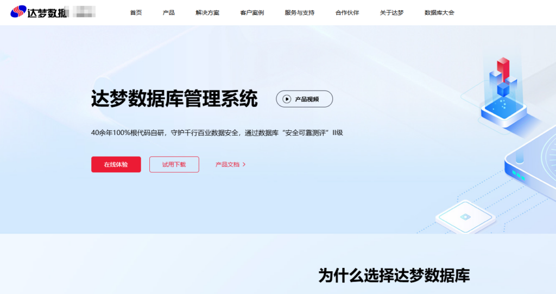The image size is (556, 294).
Task: Open the 关于达梦 menu item
Action: tap(391, 13)
